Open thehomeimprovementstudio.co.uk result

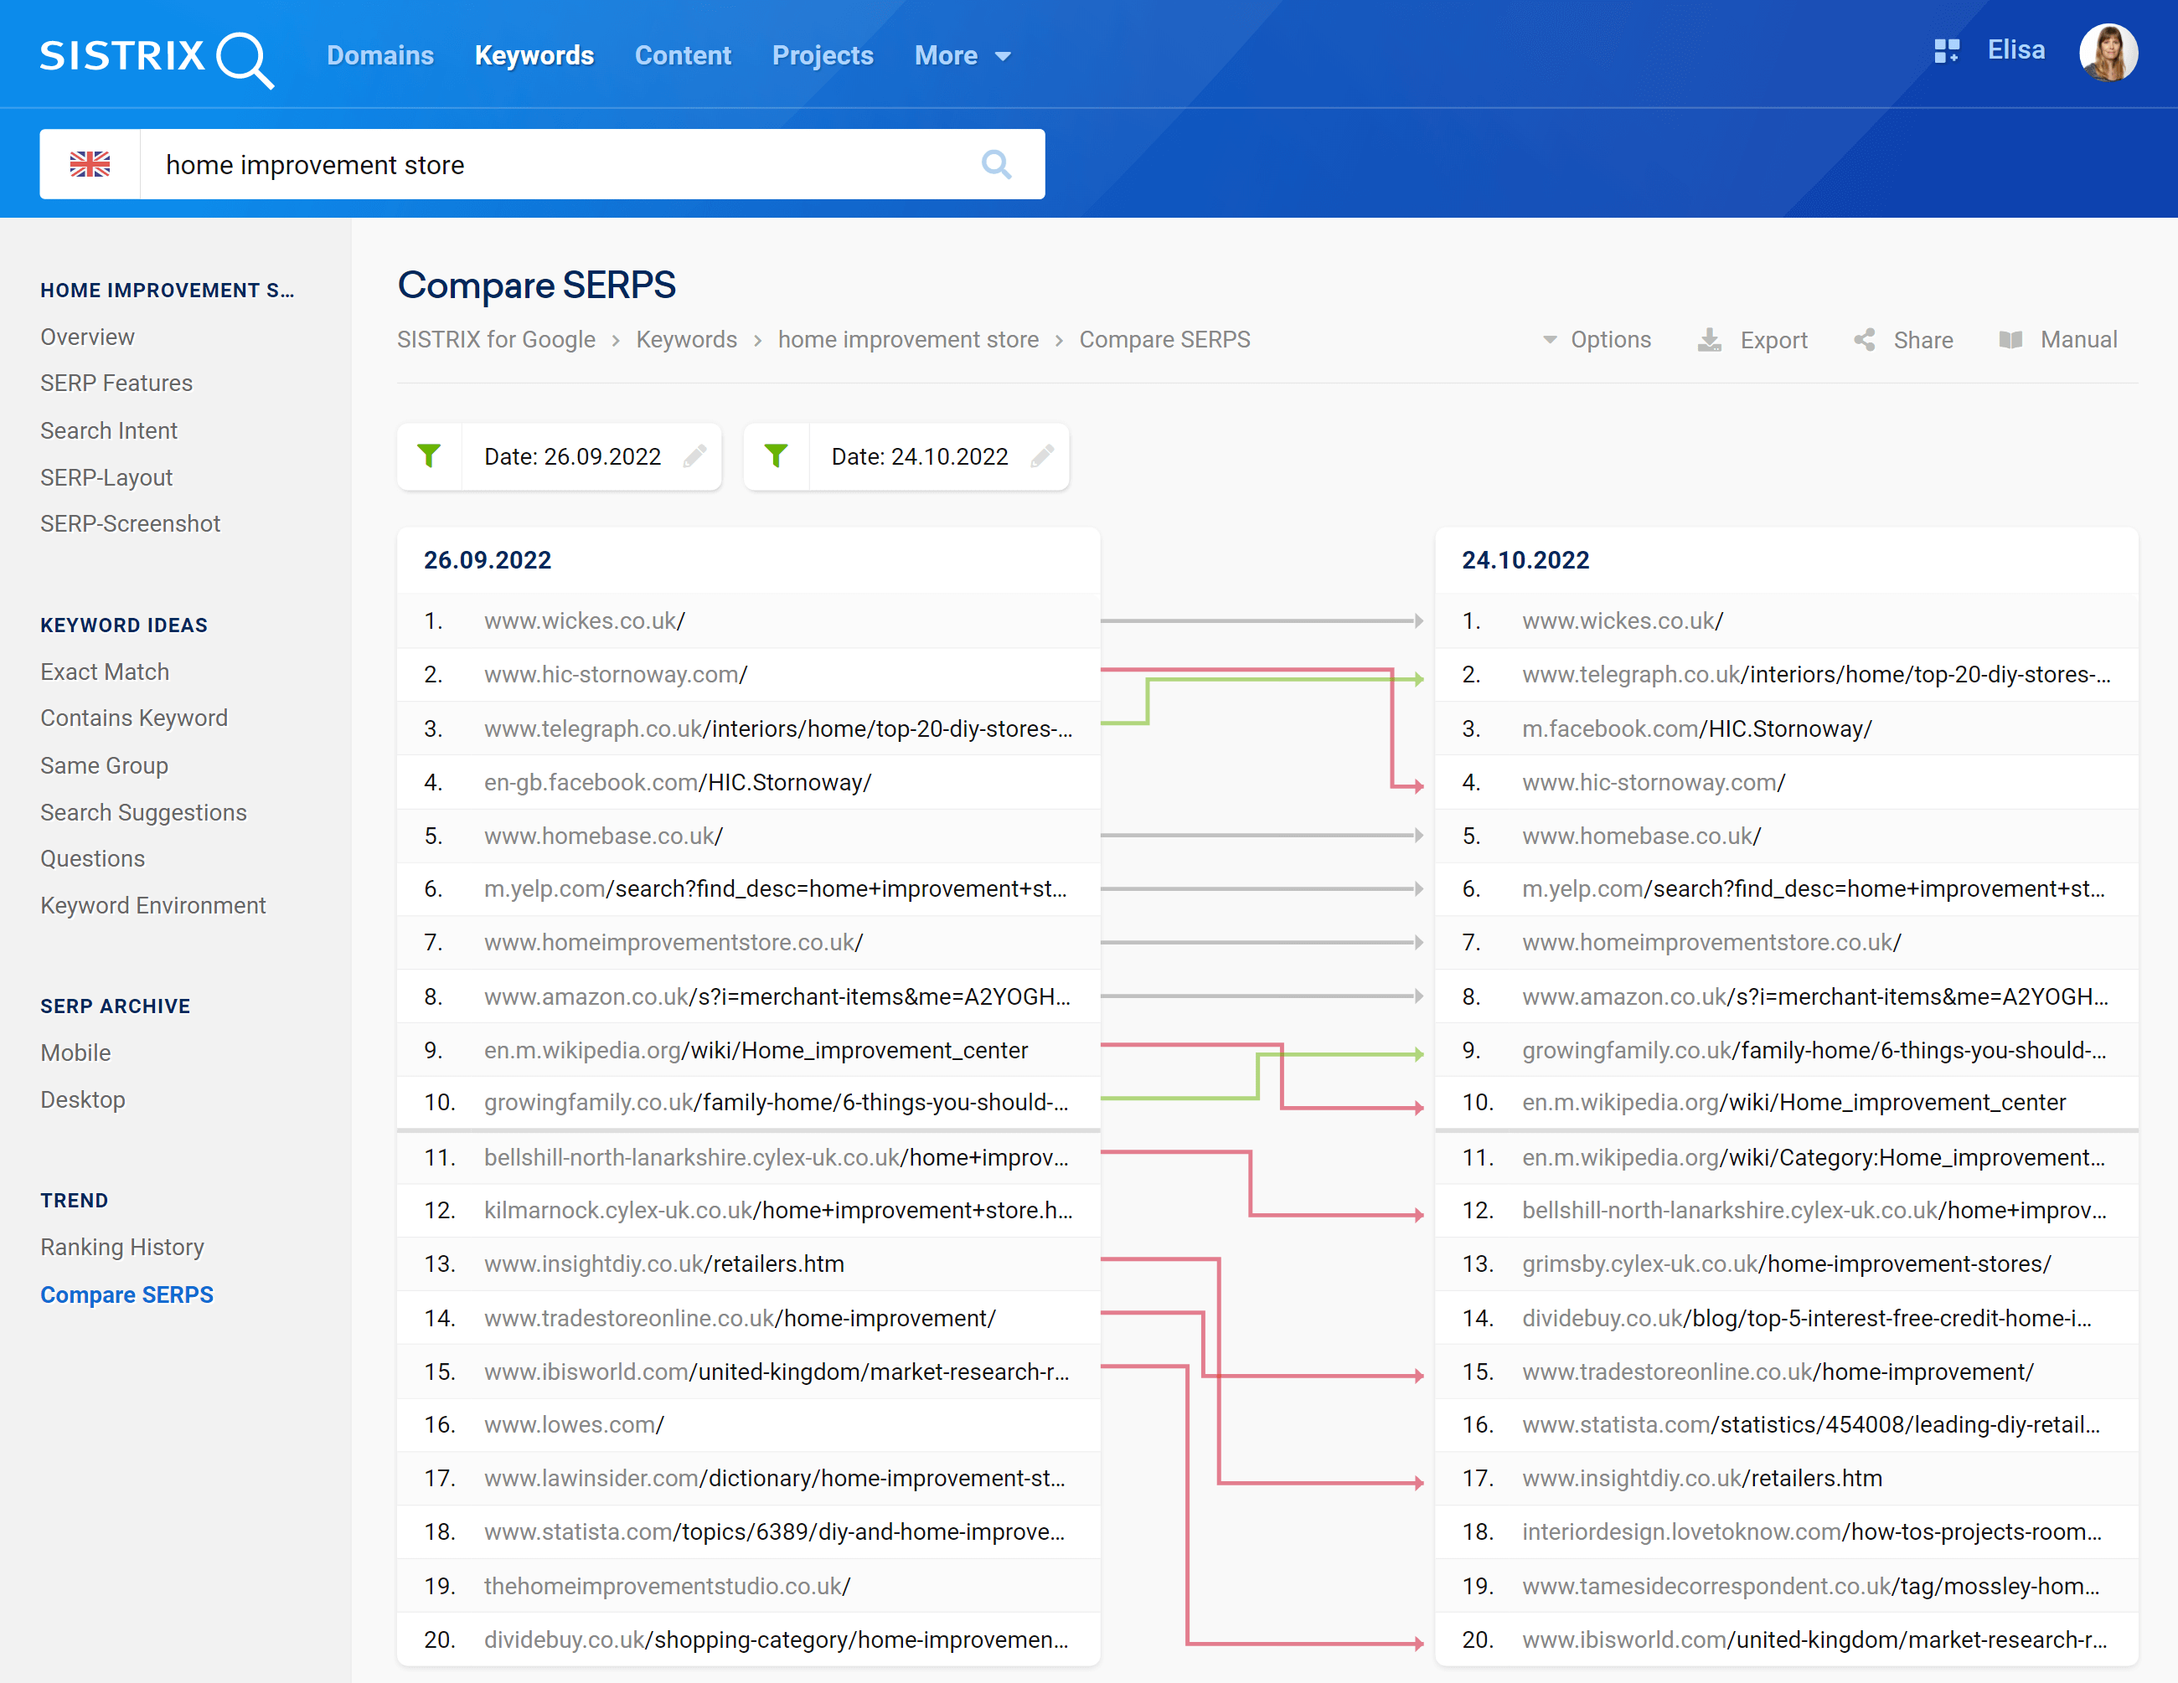(x=667, y=1586)
